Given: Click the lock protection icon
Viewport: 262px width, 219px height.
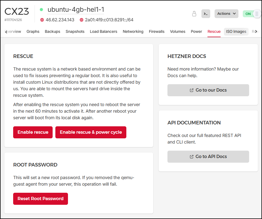Looking at the screenshot, I should (x=194, y=14).
